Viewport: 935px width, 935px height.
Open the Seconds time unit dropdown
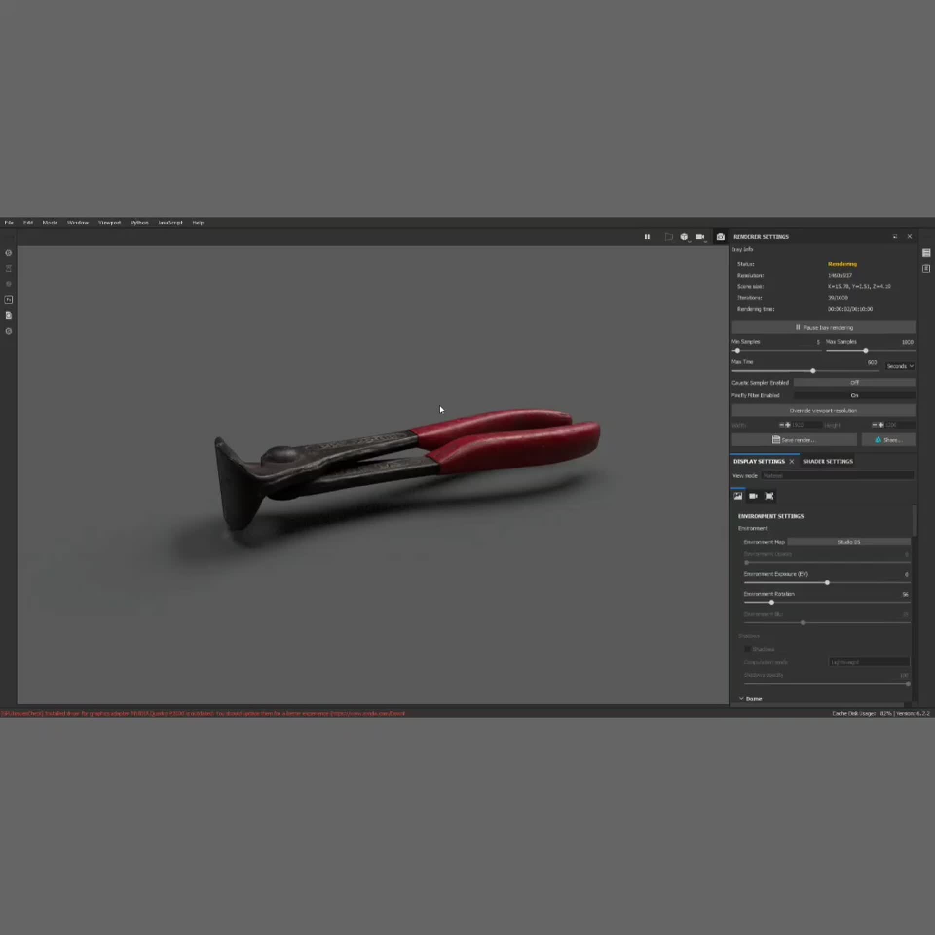(x=899, y=366)
